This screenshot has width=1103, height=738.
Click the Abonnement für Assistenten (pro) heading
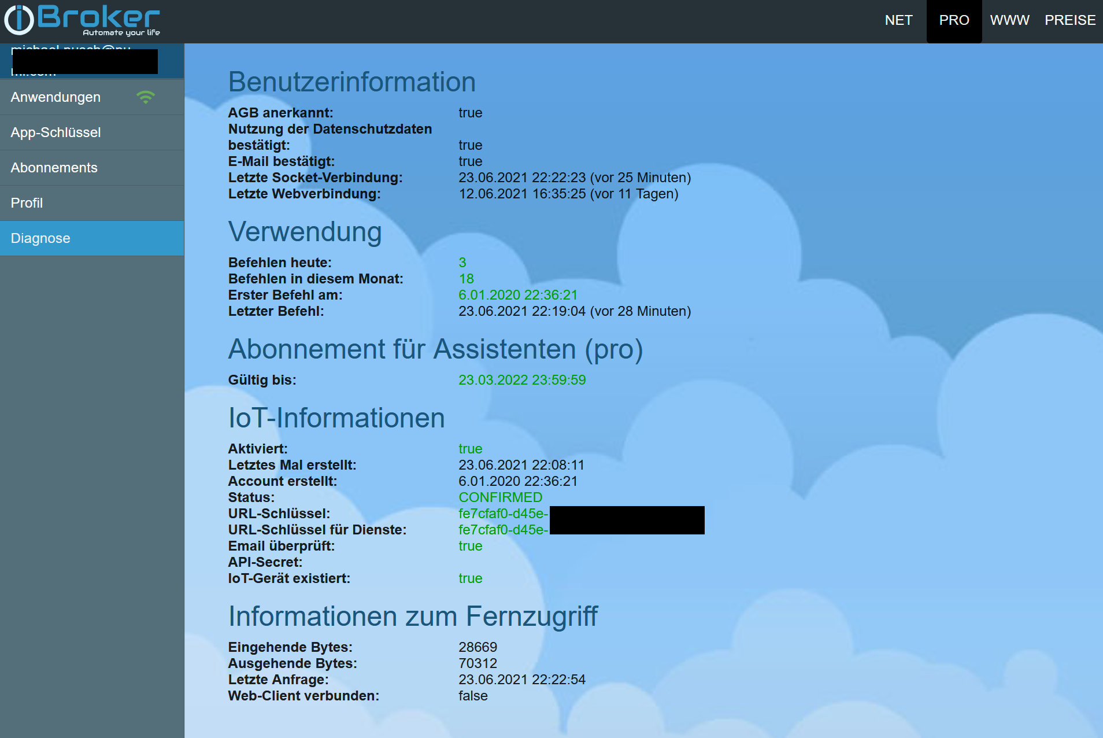435,349
